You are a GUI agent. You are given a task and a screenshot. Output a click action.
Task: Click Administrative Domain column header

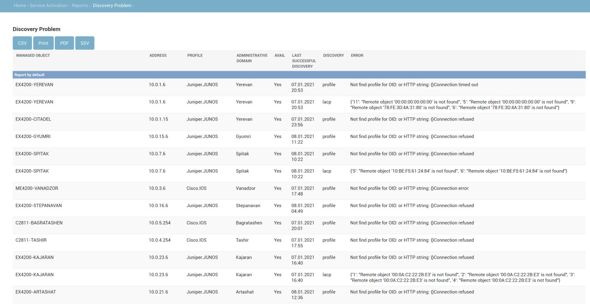click(x=252, y=58)
